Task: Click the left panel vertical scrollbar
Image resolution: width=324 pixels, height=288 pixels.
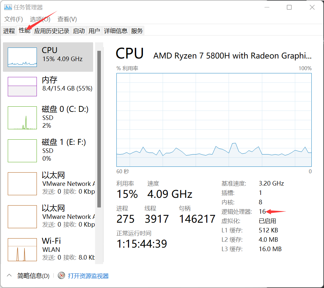Action: [x=99, y=129]
